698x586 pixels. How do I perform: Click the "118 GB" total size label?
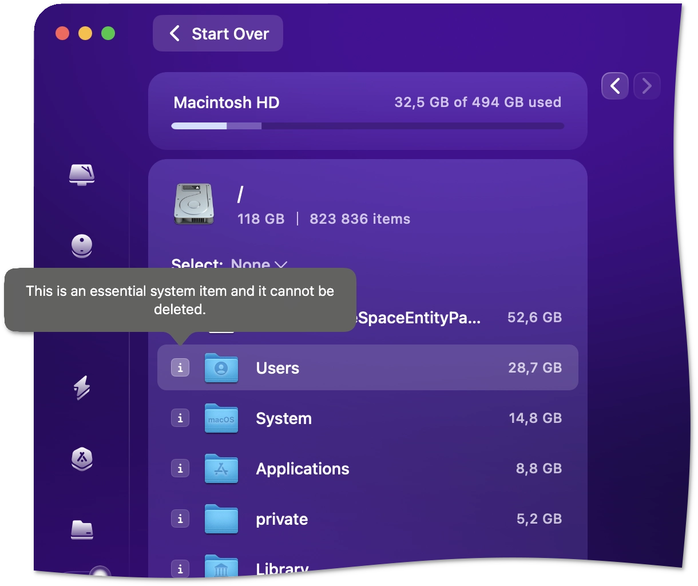click(261, 219)
